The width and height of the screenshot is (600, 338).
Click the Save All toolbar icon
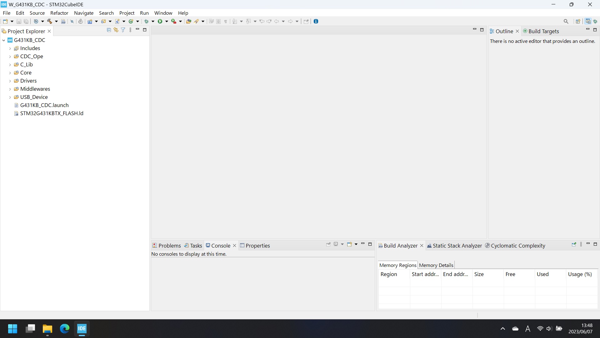pyautogui.click(x=26, y=21)
